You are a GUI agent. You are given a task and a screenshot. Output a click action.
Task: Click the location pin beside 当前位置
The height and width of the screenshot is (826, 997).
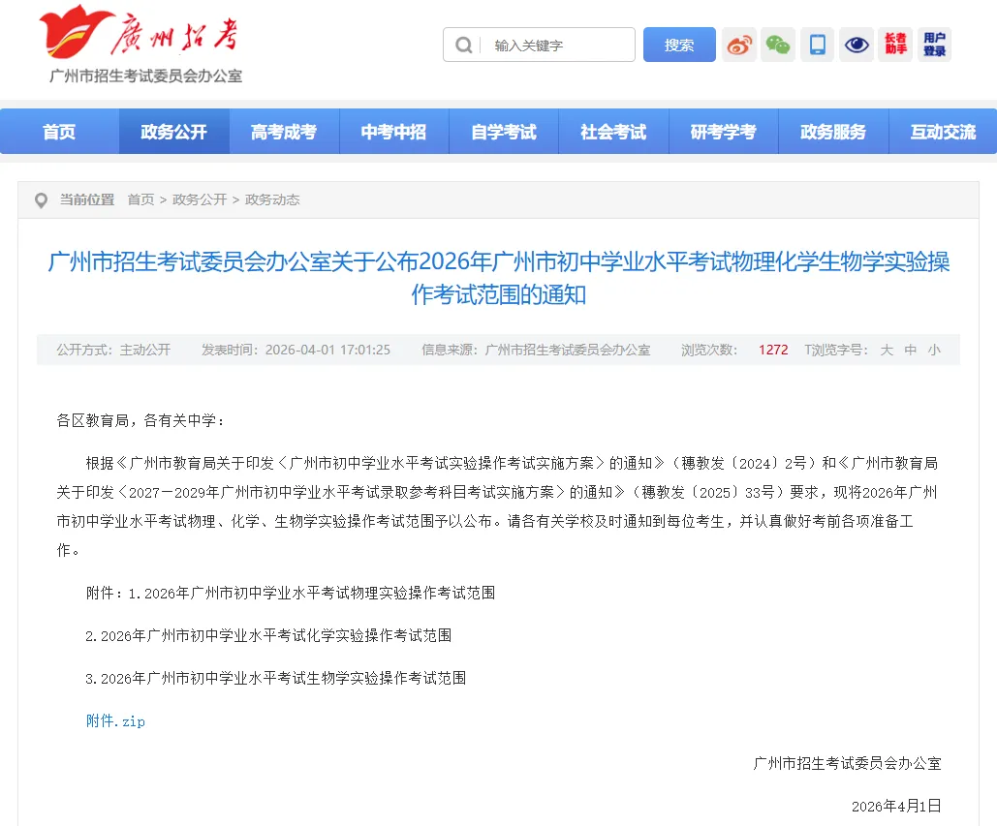coord(41,199)
